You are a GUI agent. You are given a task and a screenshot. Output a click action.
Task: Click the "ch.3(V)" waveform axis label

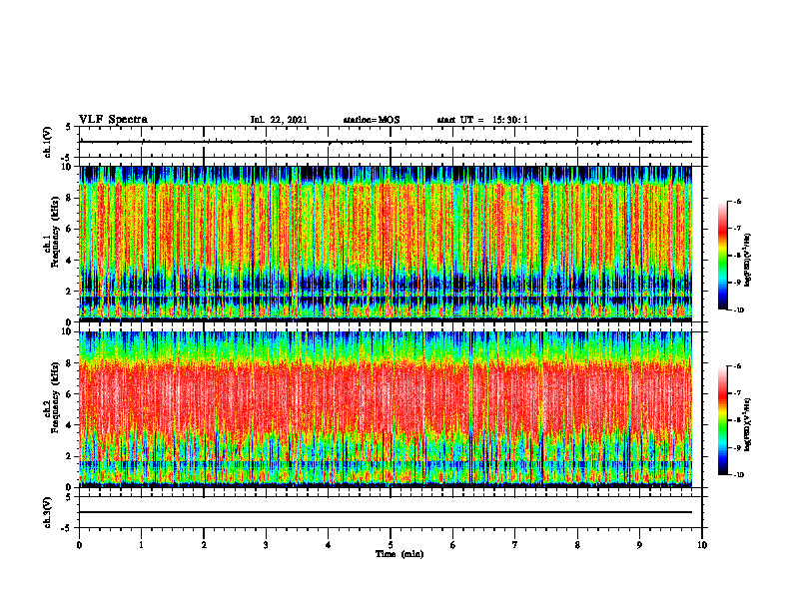(x=47, y=512)
